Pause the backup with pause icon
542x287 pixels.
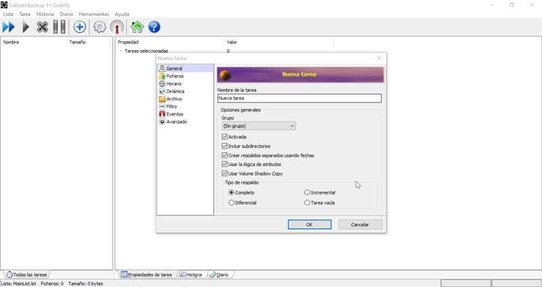[x=60, y=27]
